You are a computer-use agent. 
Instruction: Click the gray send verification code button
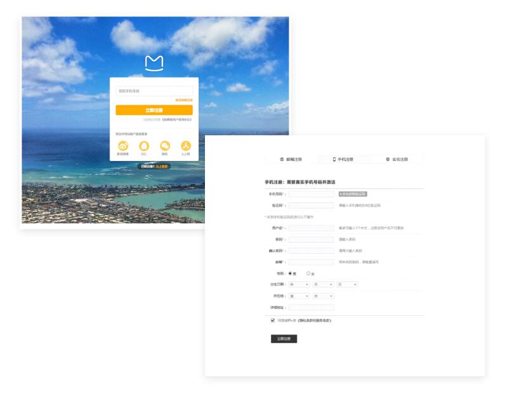(x=353, y=194)
